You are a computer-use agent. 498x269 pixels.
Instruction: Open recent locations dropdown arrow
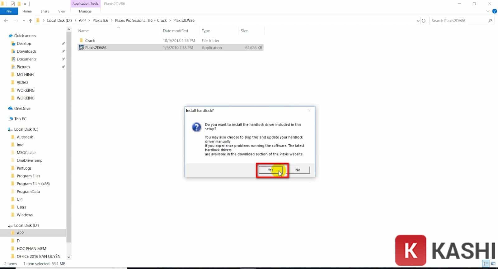pos(24,21)
